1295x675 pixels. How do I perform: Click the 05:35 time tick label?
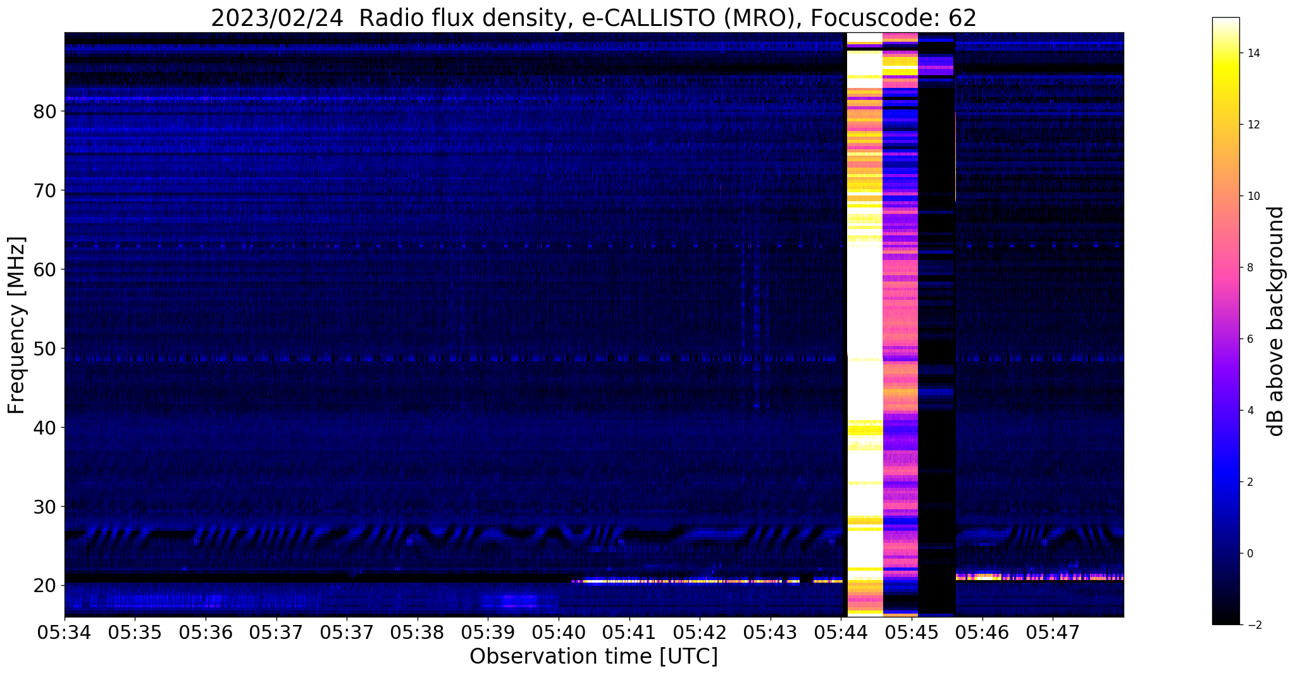pos(135,631)
